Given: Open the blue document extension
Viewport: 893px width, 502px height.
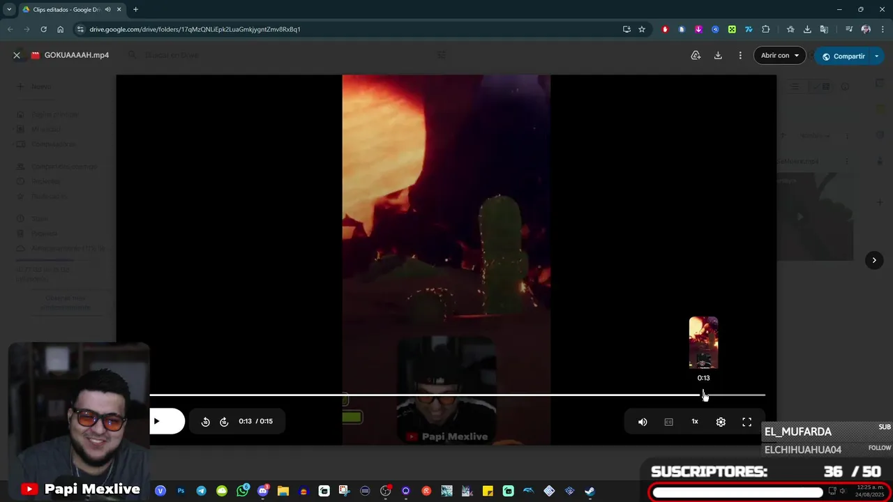Looking at the screenshot, I should coord(682,29).
